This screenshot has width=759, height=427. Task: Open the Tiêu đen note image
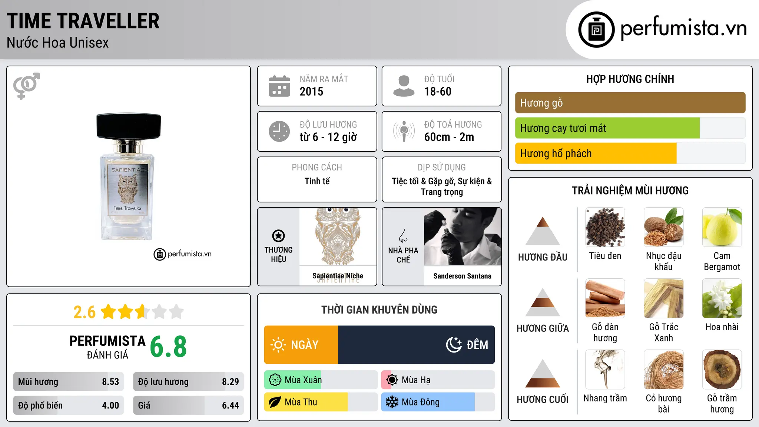605,227
